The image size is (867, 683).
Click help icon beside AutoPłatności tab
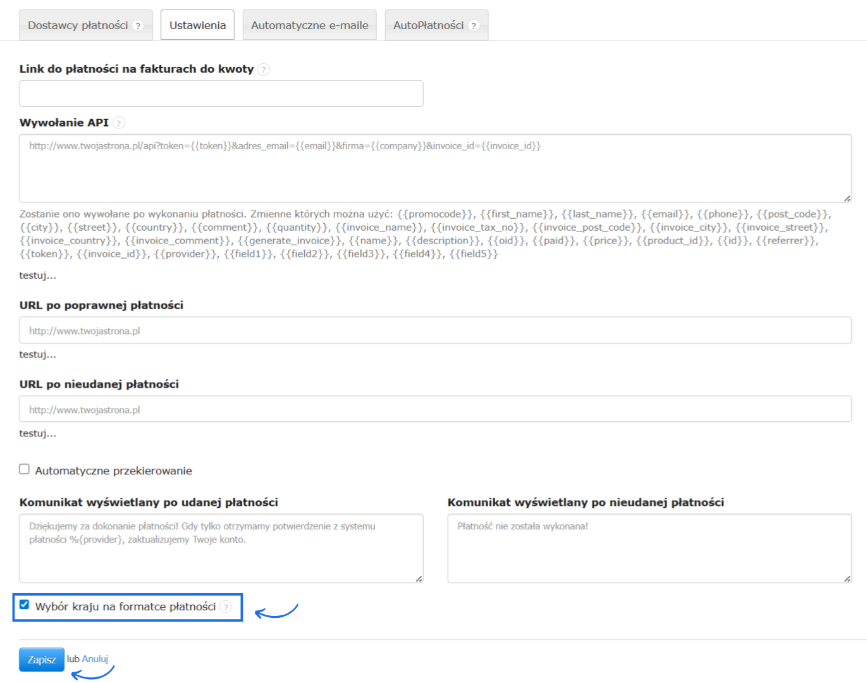click(x=474, y=26)
